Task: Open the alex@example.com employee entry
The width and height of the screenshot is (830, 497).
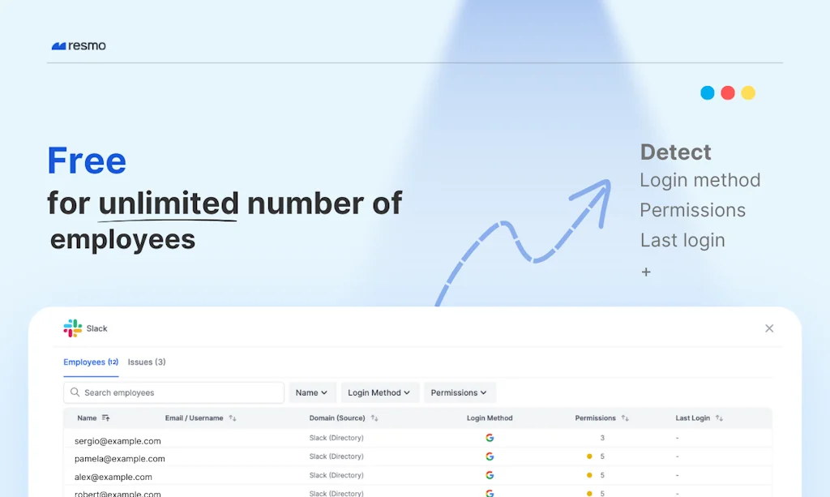Action: pyautogui.click(x=113, y=477)
